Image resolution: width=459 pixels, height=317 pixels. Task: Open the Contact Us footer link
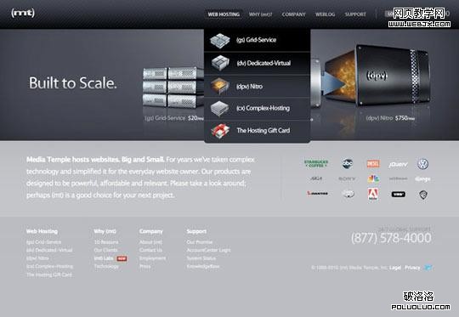[150, 250]
